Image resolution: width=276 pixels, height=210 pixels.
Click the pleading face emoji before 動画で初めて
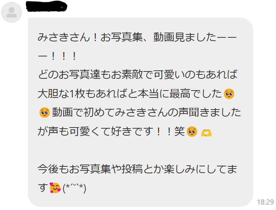tap(44, 113)
